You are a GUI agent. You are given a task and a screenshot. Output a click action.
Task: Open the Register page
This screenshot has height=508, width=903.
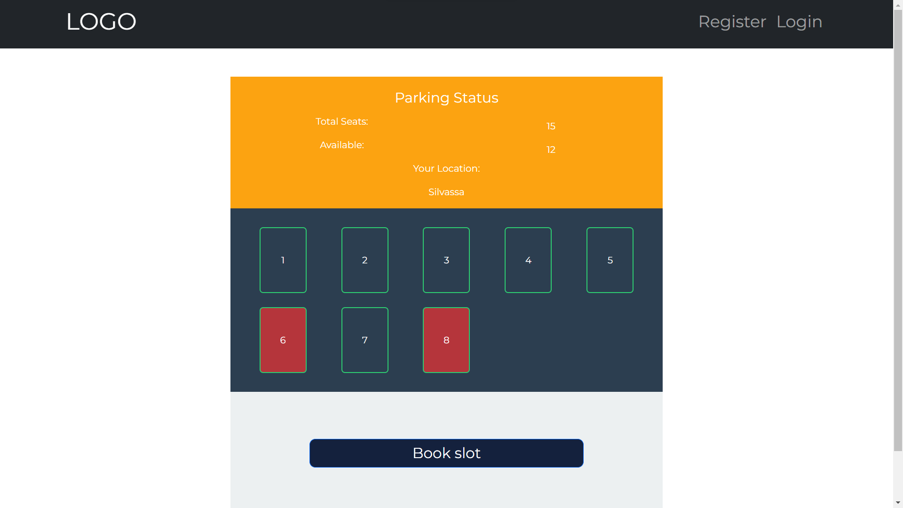pos(732,22)
